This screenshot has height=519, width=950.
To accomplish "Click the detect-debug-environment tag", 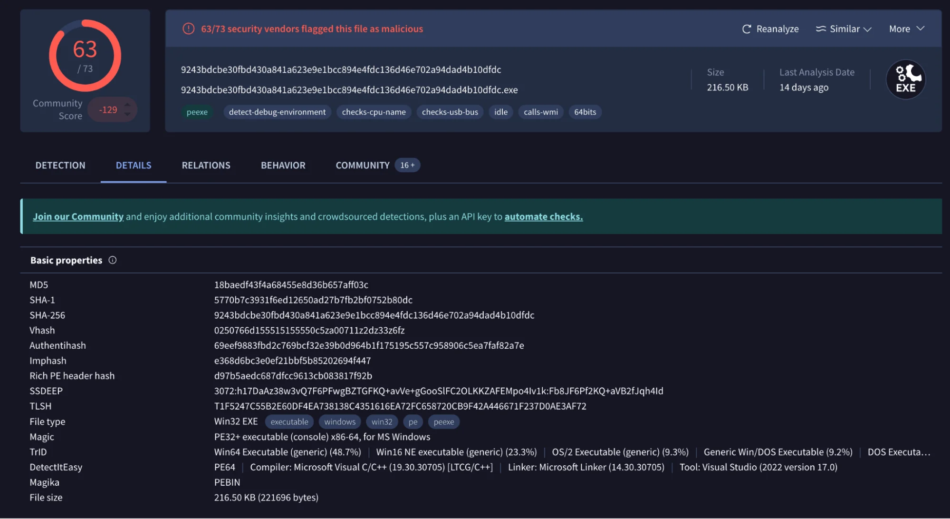I will tap(277, 111).
